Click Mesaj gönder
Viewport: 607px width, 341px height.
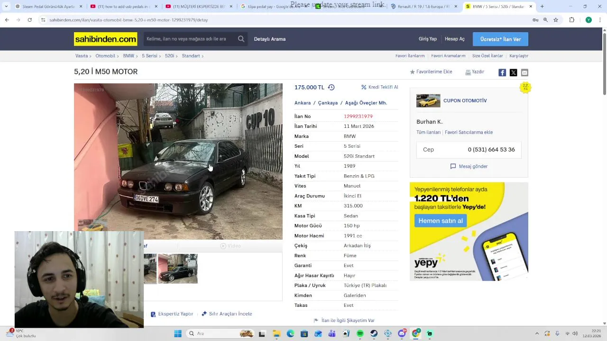click(x=469, y=166)
